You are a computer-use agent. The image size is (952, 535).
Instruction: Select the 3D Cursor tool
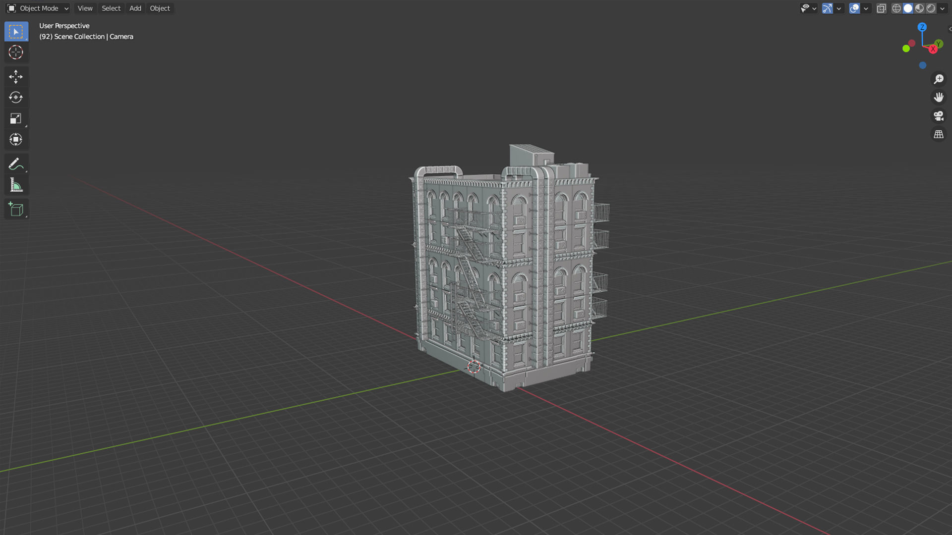pos(16,53)
